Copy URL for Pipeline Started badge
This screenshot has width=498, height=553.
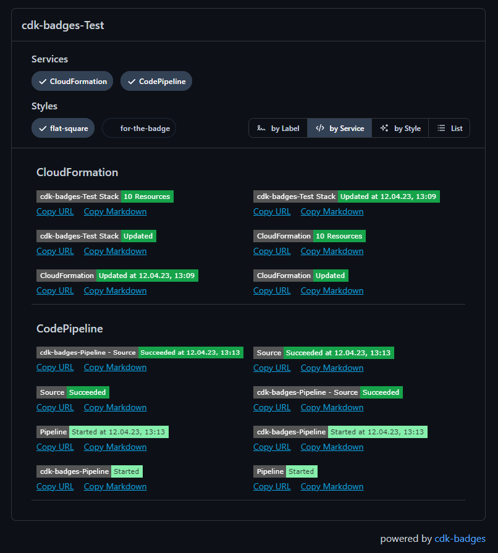272,486
